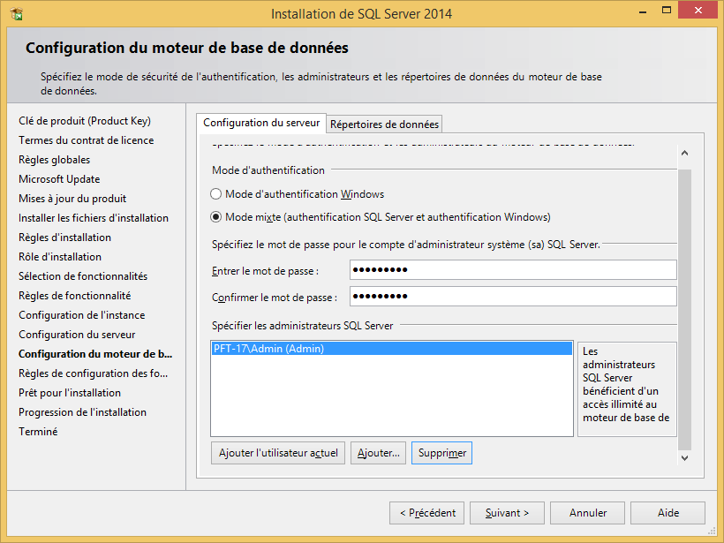The image size is (724, 543).
Task: Open help with the Aide button
Action: (667, 513)
